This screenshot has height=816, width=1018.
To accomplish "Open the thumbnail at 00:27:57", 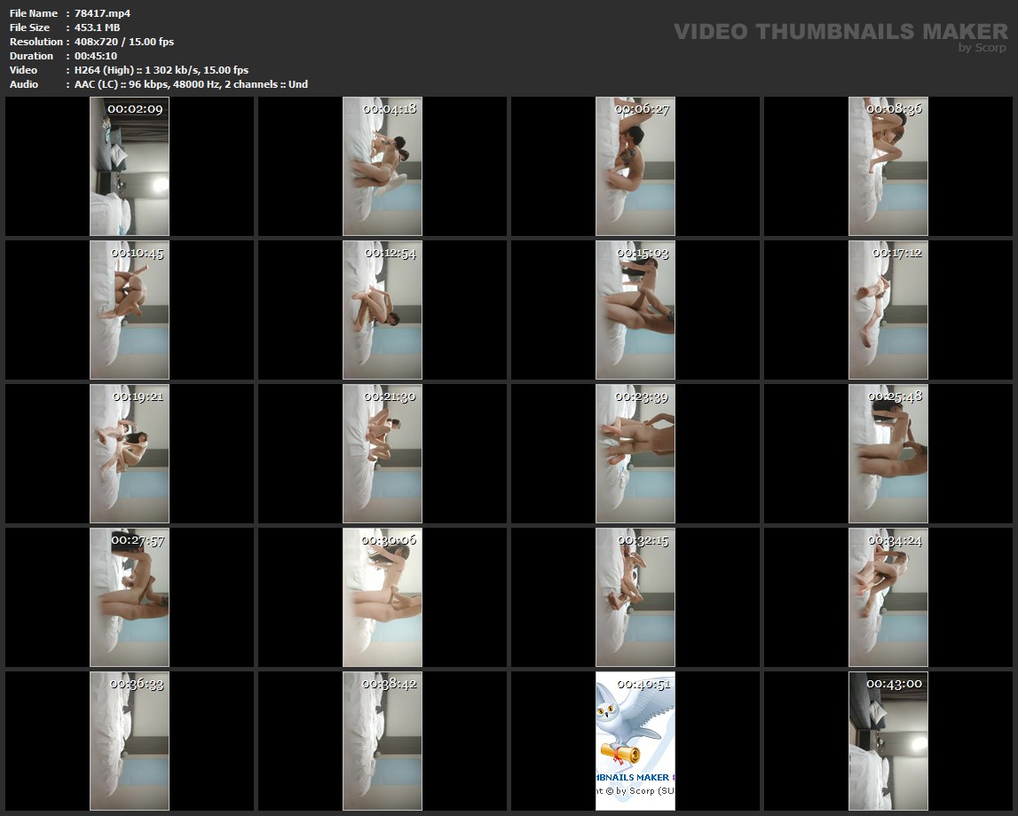I will tap(129, 597).
